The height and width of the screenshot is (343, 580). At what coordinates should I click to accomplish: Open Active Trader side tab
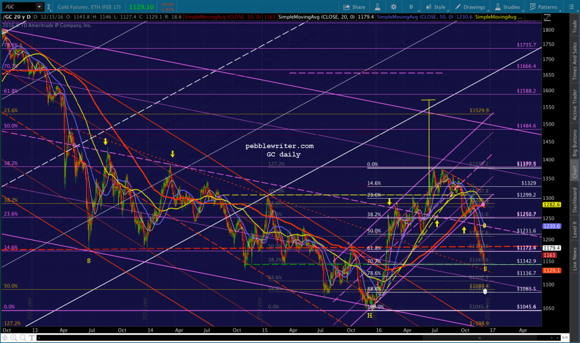(574, 105)
